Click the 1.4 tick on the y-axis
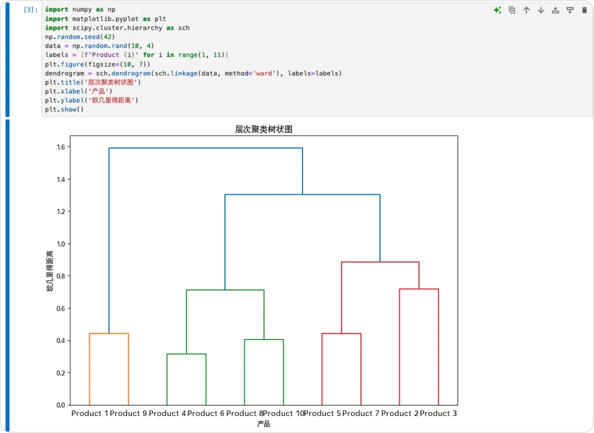 pos(61,179)
